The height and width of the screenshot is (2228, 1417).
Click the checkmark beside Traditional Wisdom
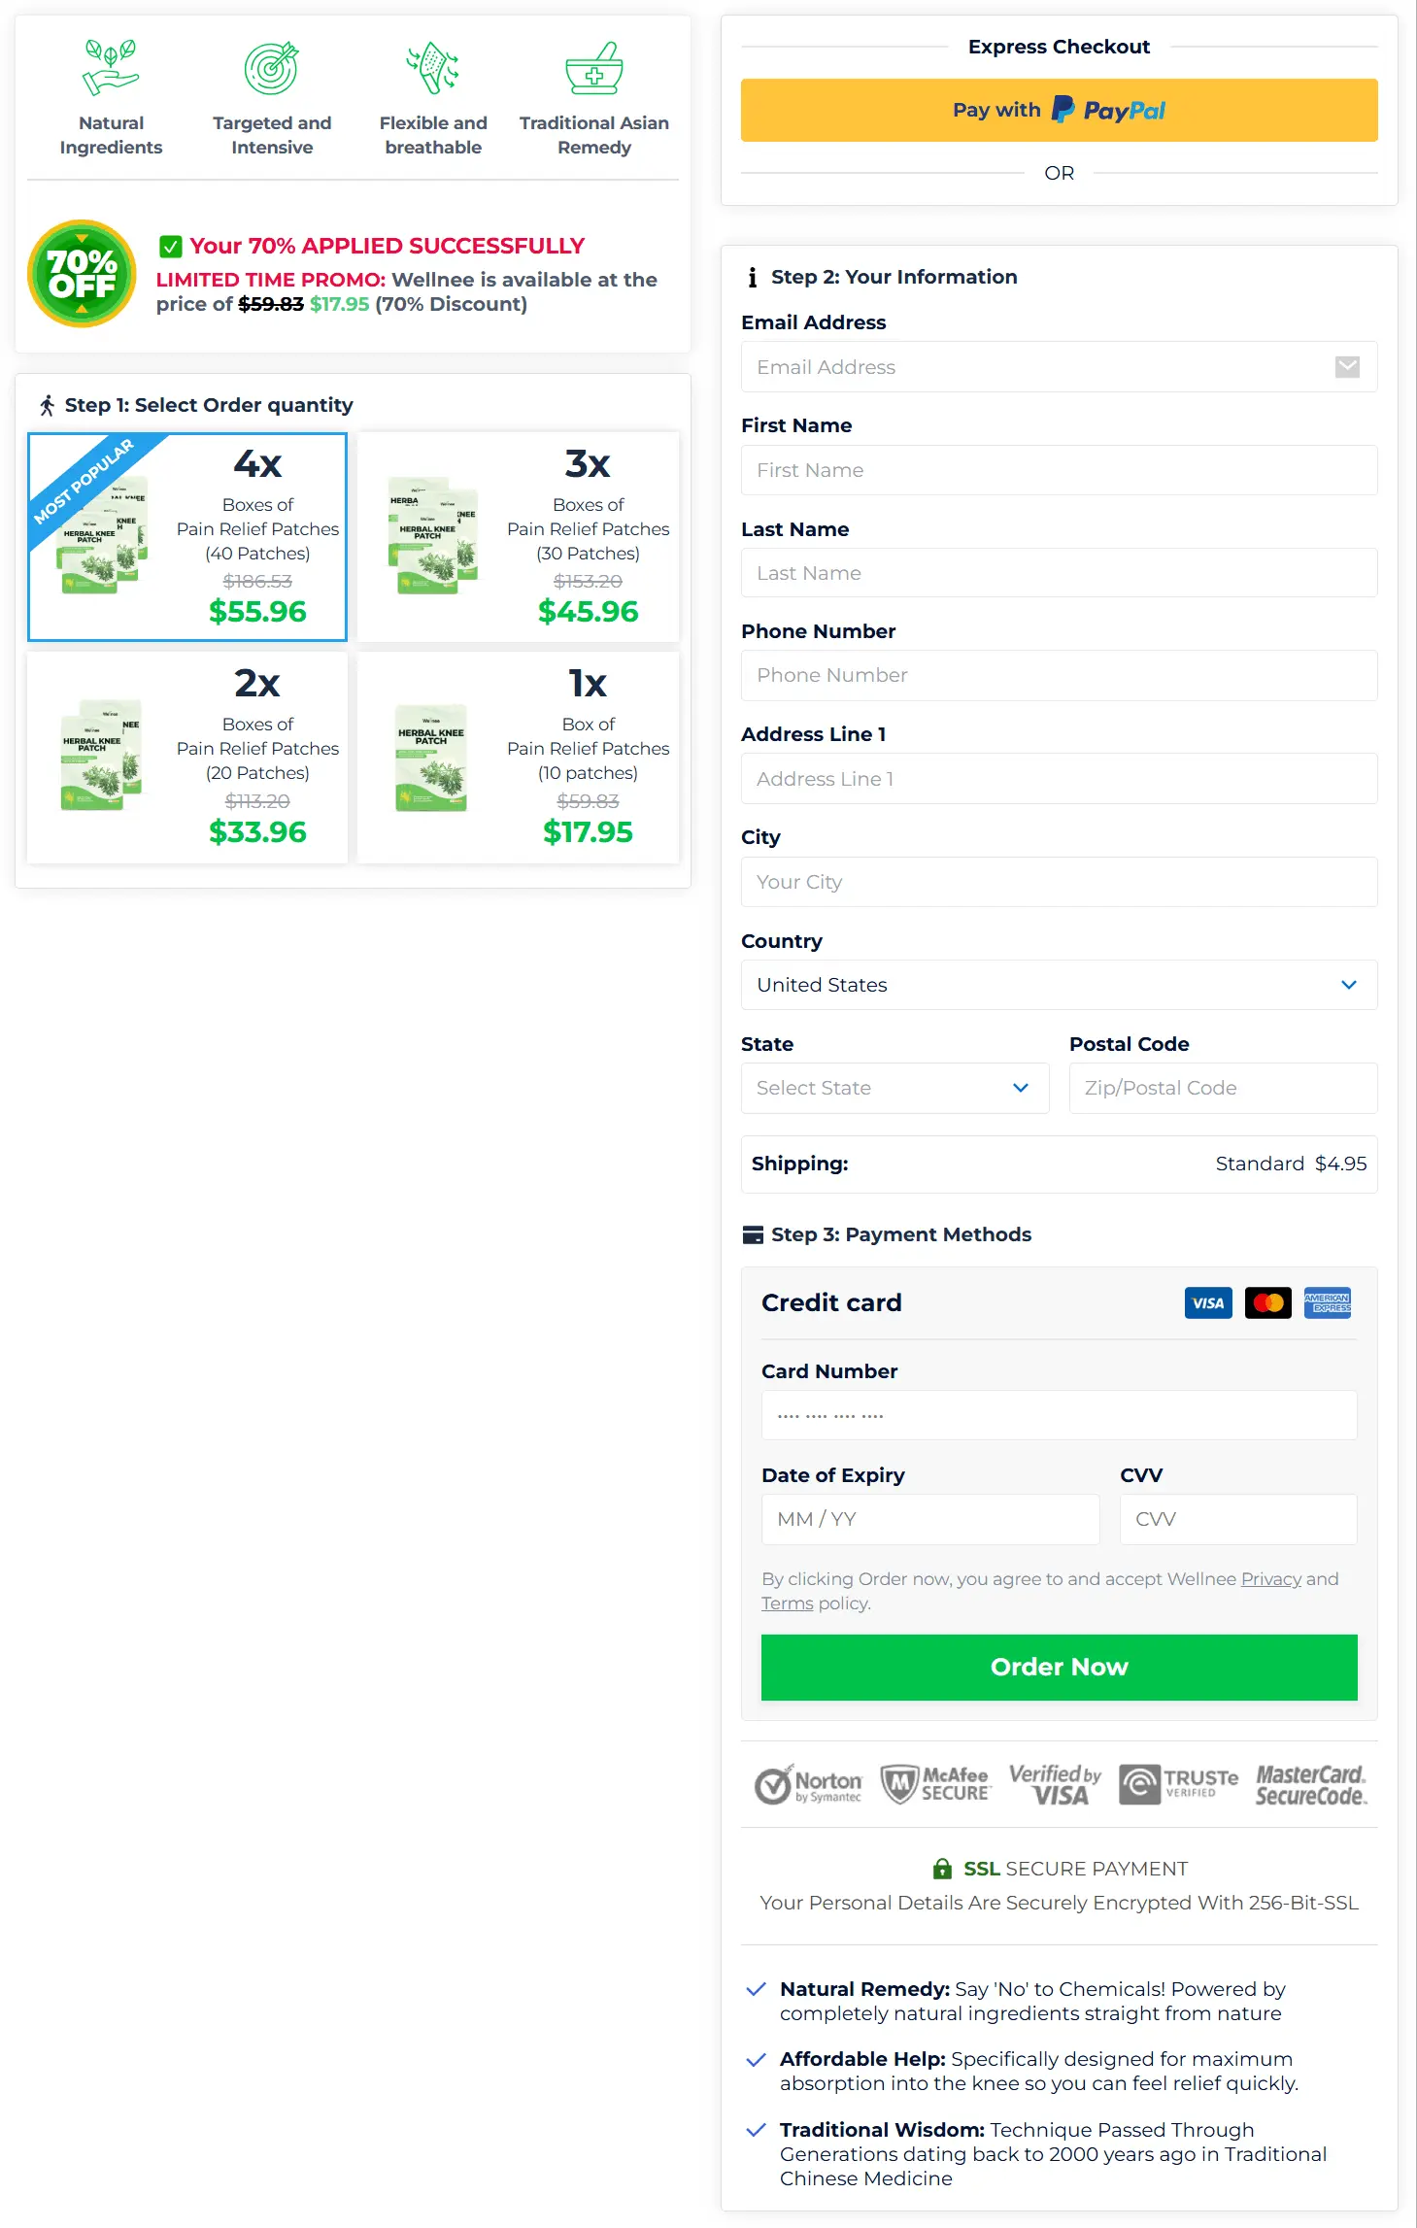point(756,2130)
